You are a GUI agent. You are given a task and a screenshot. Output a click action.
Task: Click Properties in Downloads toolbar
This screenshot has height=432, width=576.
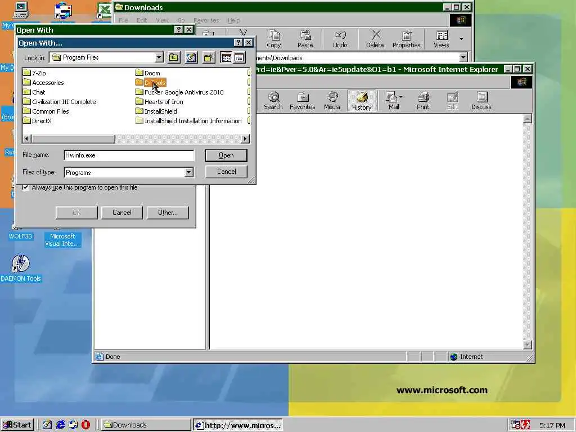[x=406, y=39]
